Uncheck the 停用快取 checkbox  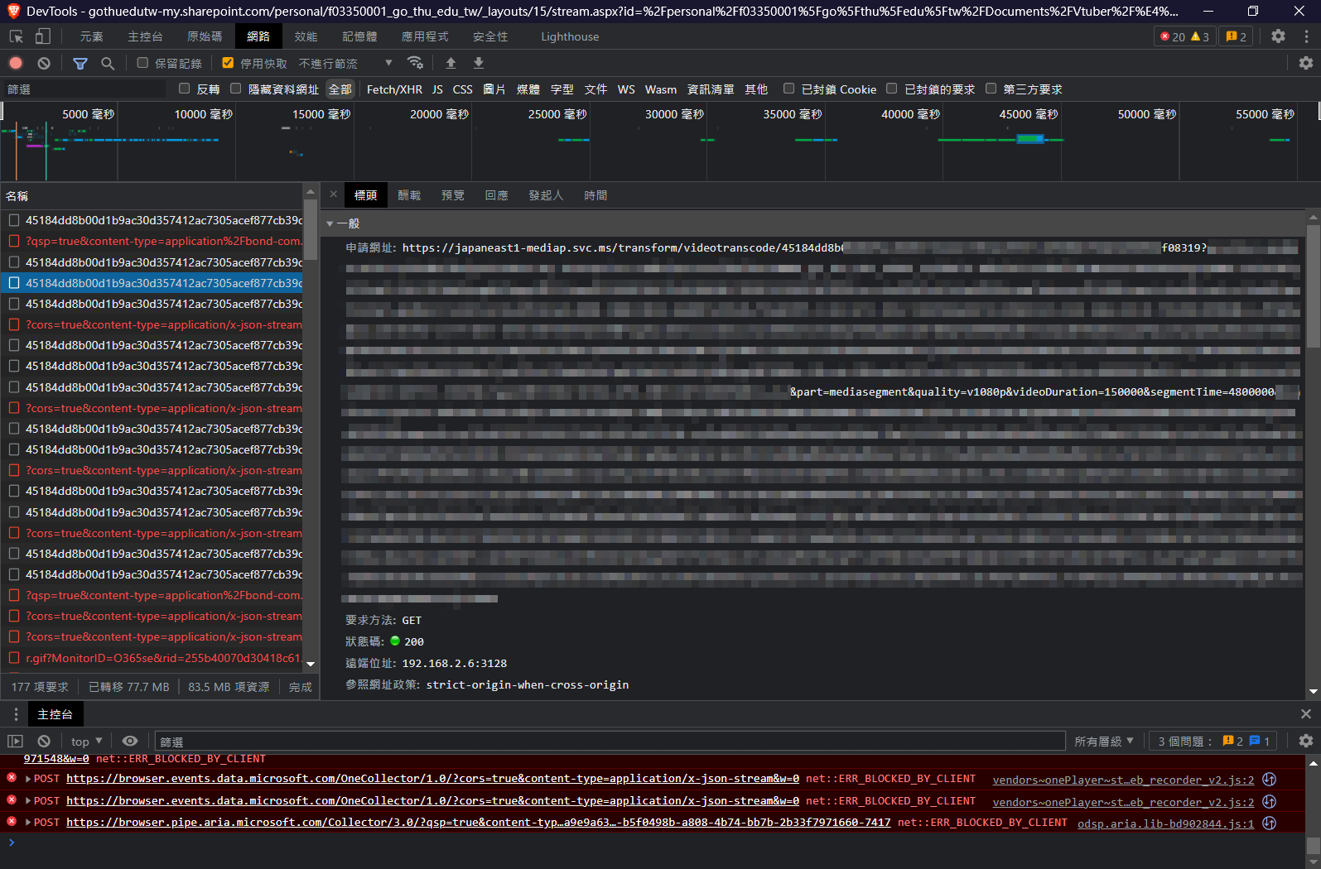pyautogui.click(x=228, y=63)
